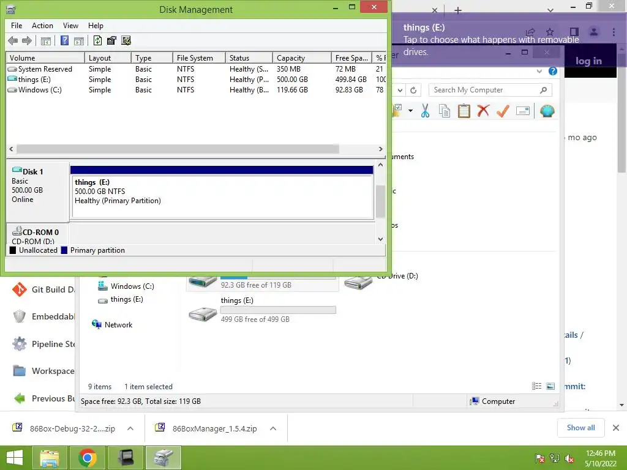Toggle the console tree pane icon
Screen dimensions: 627x470
pyautogui.click(x=45, y=41)
